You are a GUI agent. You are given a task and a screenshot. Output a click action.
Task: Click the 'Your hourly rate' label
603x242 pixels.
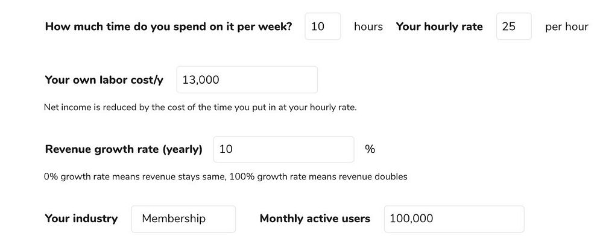439,27
